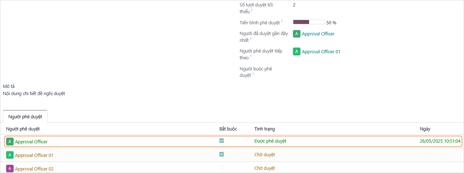This screenshot has width=464, height=173.
Task: Click "Approval Officer 02" name in approvers table
Action: click(x=34, y=169)
